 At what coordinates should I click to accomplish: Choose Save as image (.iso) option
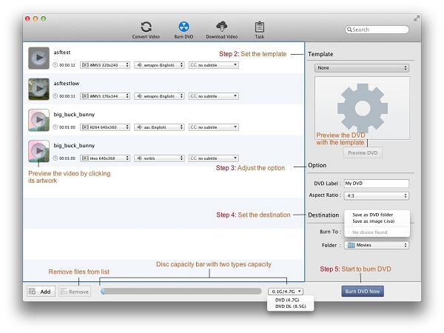(374, 221)
